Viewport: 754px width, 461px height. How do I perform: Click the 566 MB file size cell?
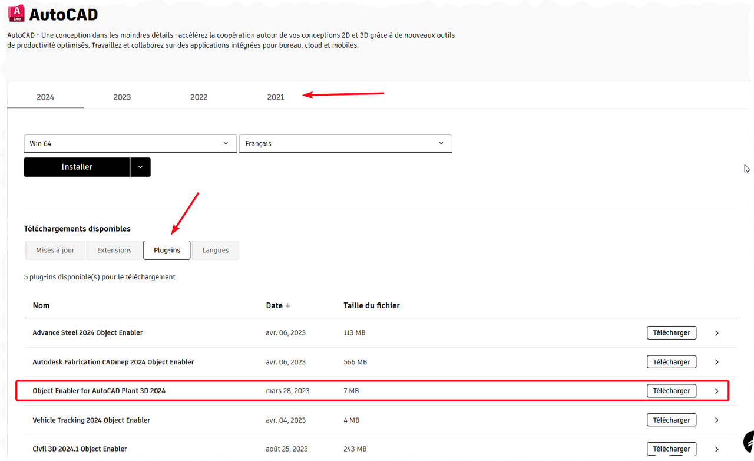click(355, 361)
